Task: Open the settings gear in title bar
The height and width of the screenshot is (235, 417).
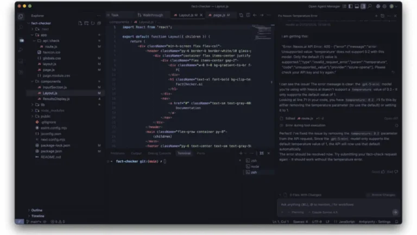Action: (384, 6)
